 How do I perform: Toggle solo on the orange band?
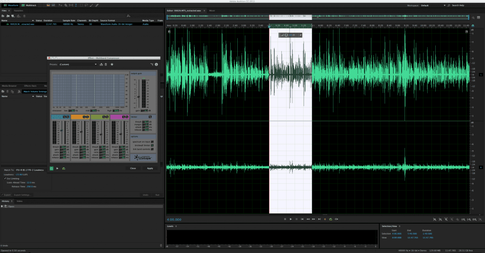(84, 117)
